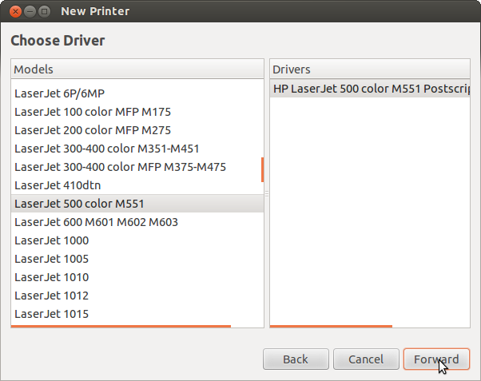Image resolution: width=481 pixels, height=381 pixels.
Task: Choose LaserJet 200 color MFP M275
Action: coord(93,130)
